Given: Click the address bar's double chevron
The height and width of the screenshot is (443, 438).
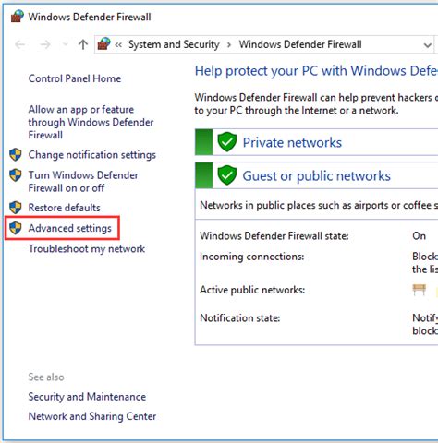Looking at the screenshot, I should (118, 45).
